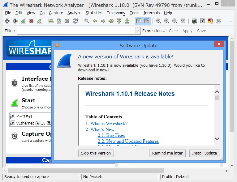Open the Go menu
237x182 pixels.
[42, 13]
